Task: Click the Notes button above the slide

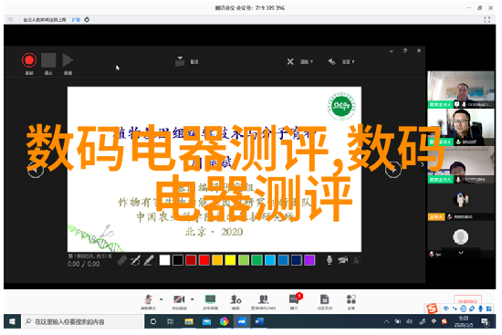Action: (x=187, y=61)
